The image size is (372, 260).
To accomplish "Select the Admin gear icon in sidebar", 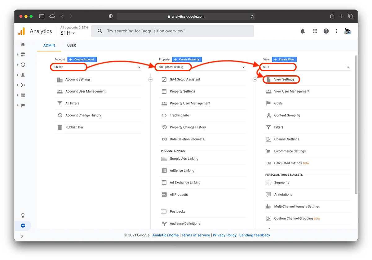I will (23, 226).
